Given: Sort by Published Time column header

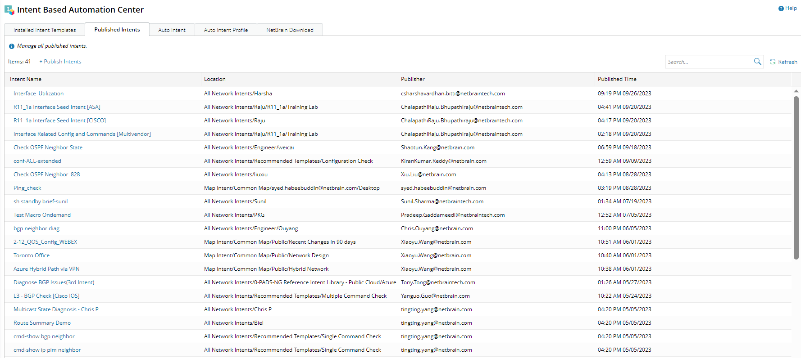Looking at the screenshot, I should coord(617,79).
